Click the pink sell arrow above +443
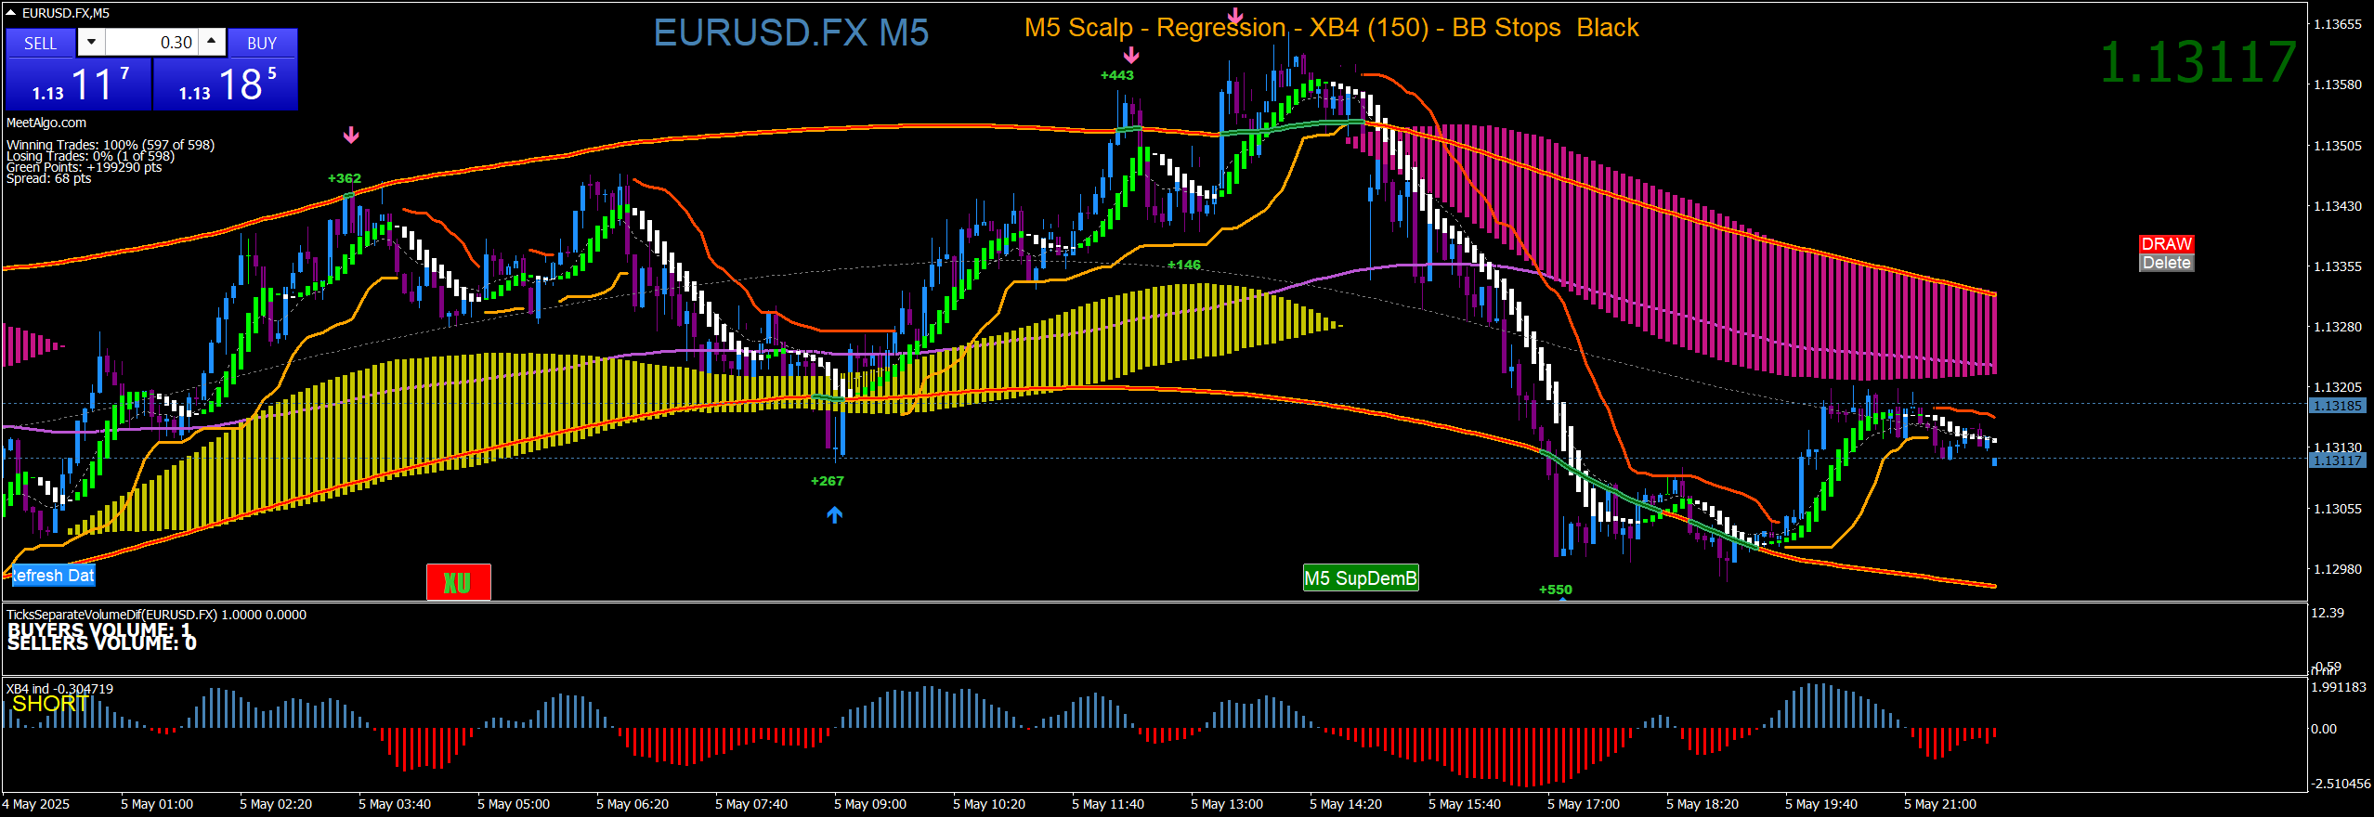Image resolution: width=2374 pixels, height=817 pixels. [1131, 55]
